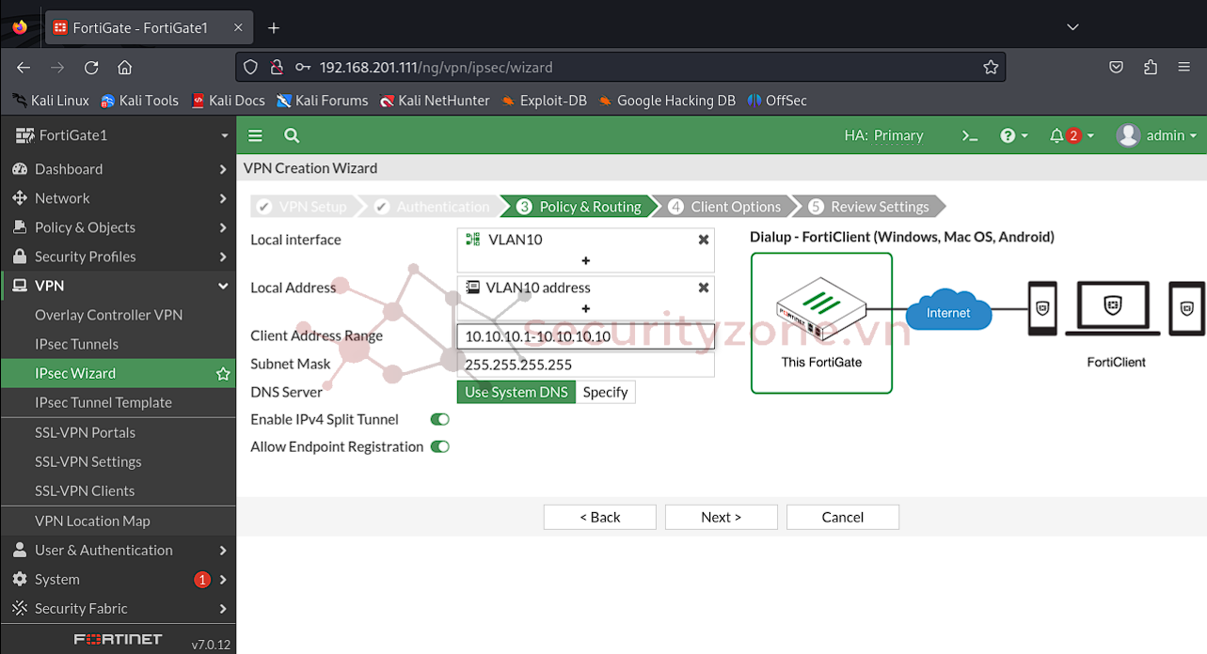Select Specify DNS Server option
1207x654 pixels.
click(x=605, y=392)
